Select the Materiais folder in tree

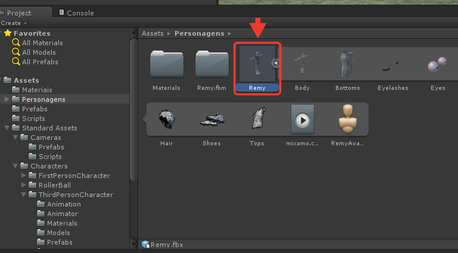32,90
